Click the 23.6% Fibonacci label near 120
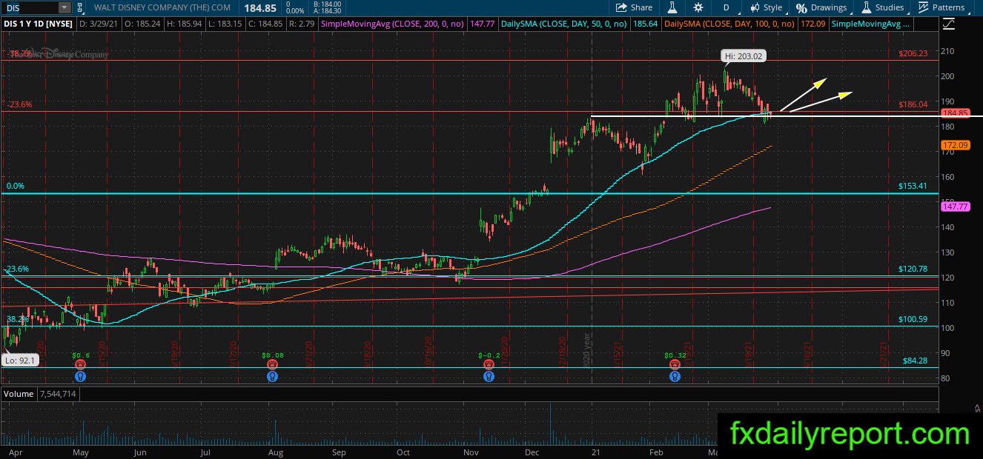The image size is (983, 459). click(x=16, y=269)
